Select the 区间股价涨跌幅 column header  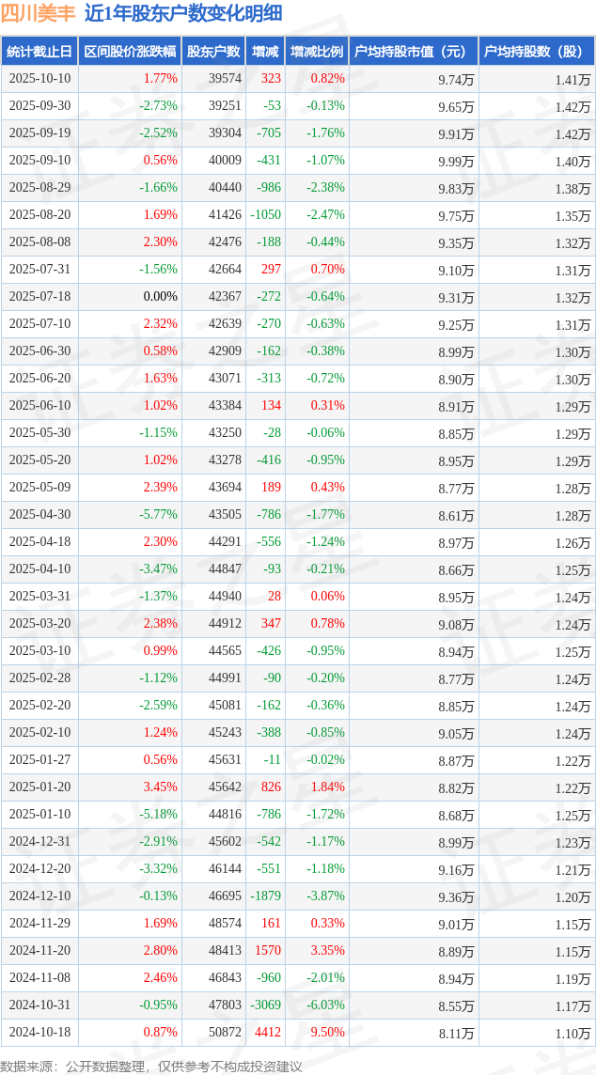(x=129, y=52)
